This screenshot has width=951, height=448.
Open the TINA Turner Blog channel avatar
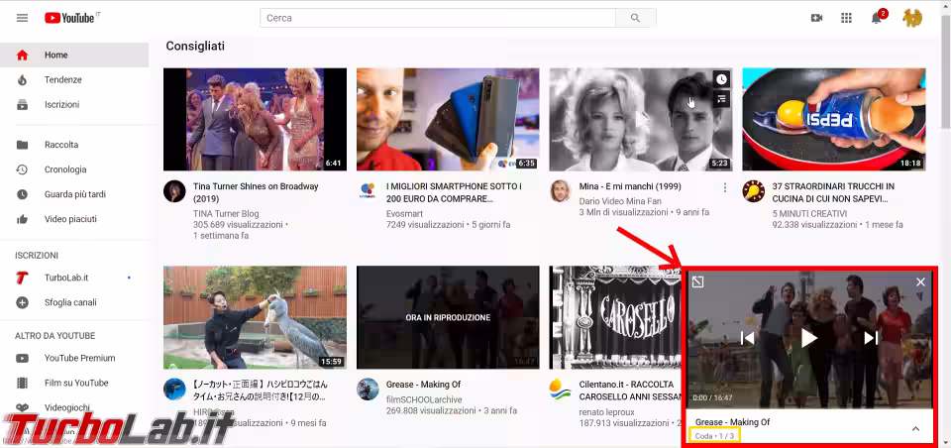(x=174, y=191)
